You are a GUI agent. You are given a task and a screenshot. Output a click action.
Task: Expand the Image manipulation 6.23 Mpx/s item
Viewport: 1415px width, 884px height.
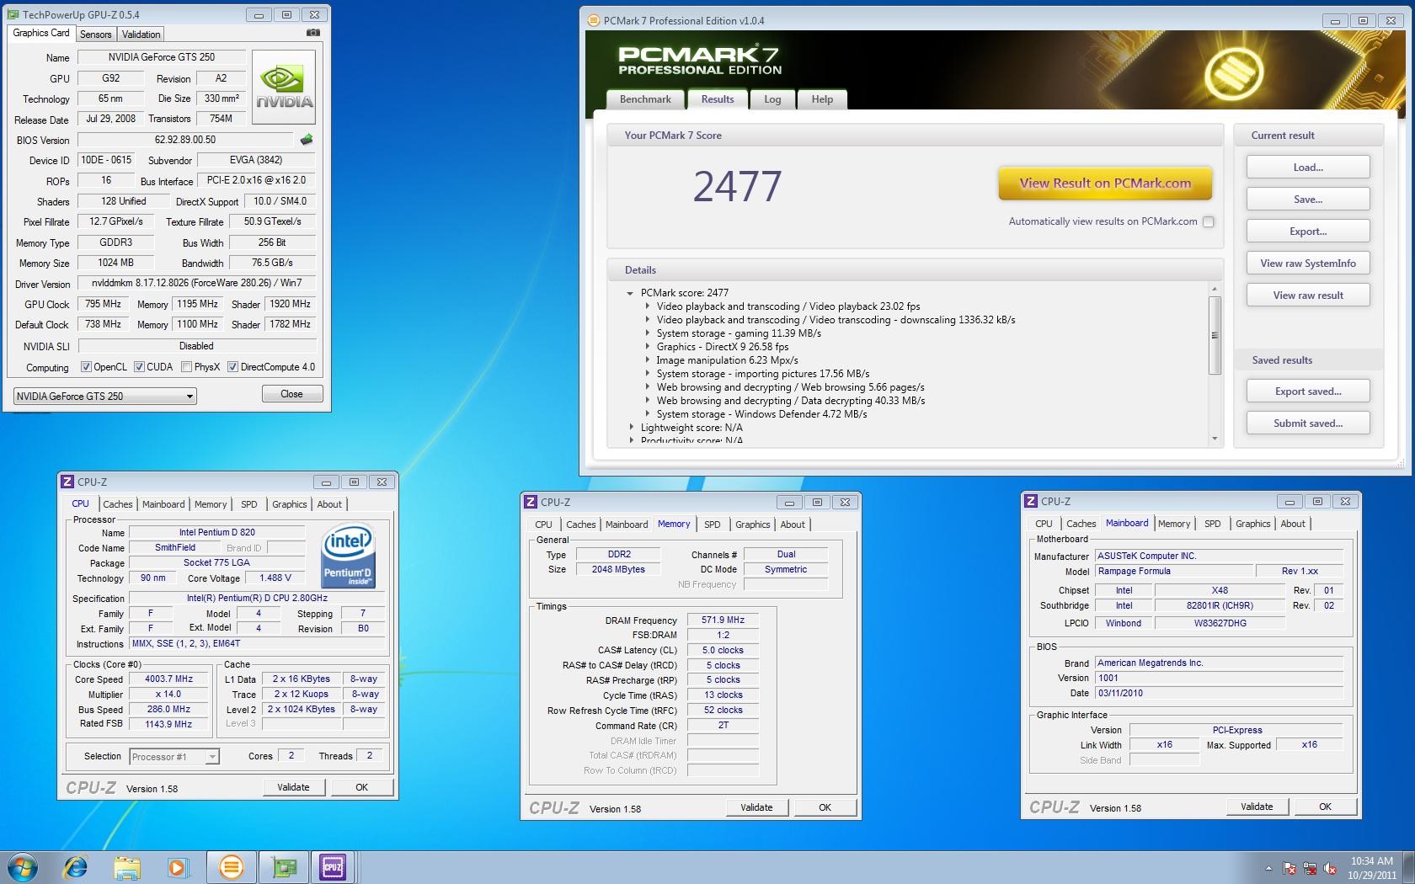647,360
